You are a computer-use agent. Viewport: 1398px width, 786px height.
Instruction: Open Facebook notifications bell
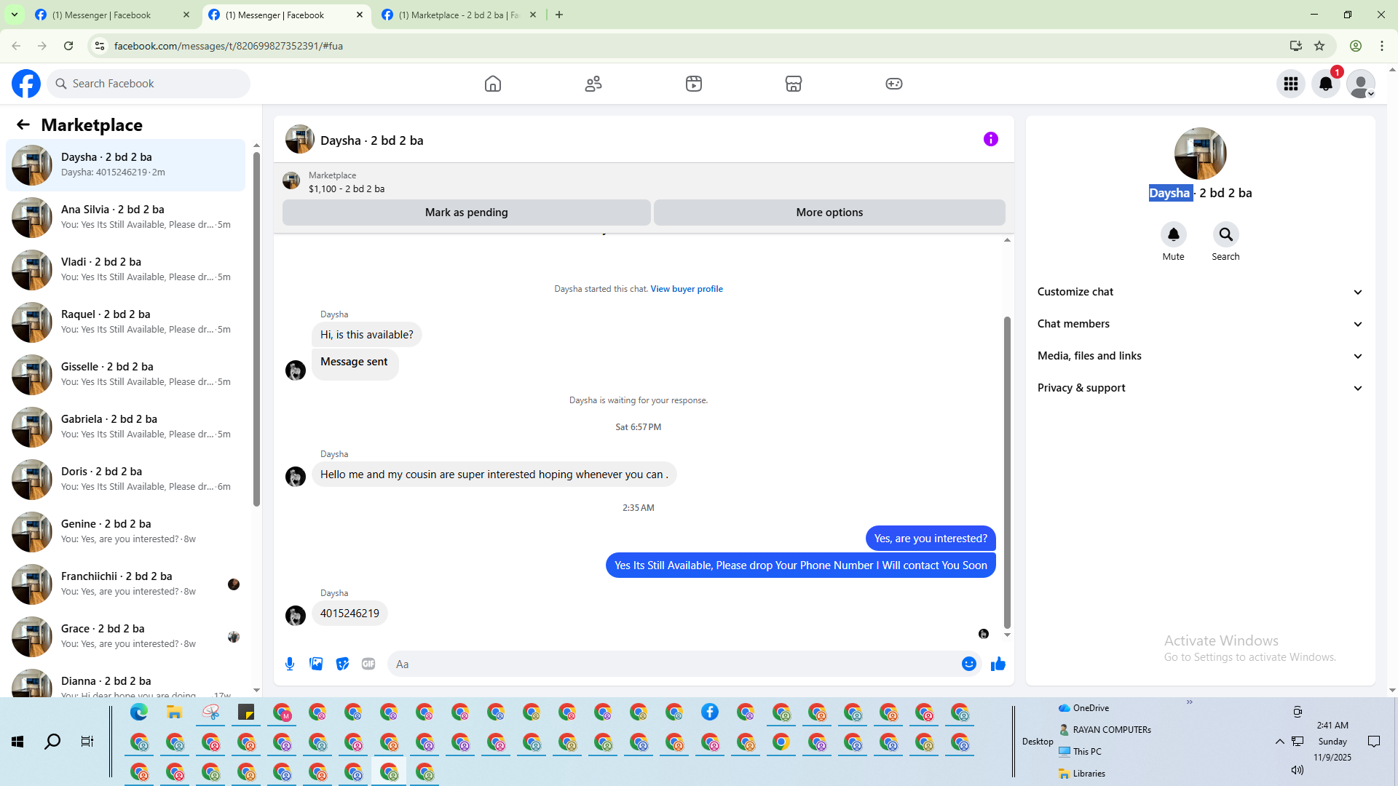[x=1325, y=84]
